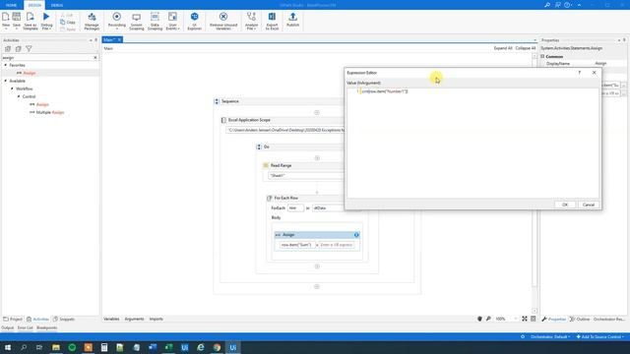Launch Screen Scraping
The height and width of the screenshot is (354, 630).
pos(137,21)
